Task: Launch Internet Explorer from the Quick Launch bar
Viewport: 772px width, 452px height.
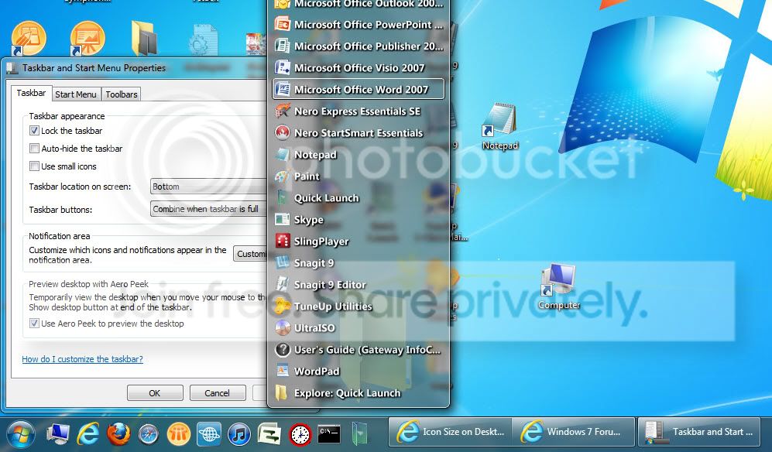Action: point(88,433)
